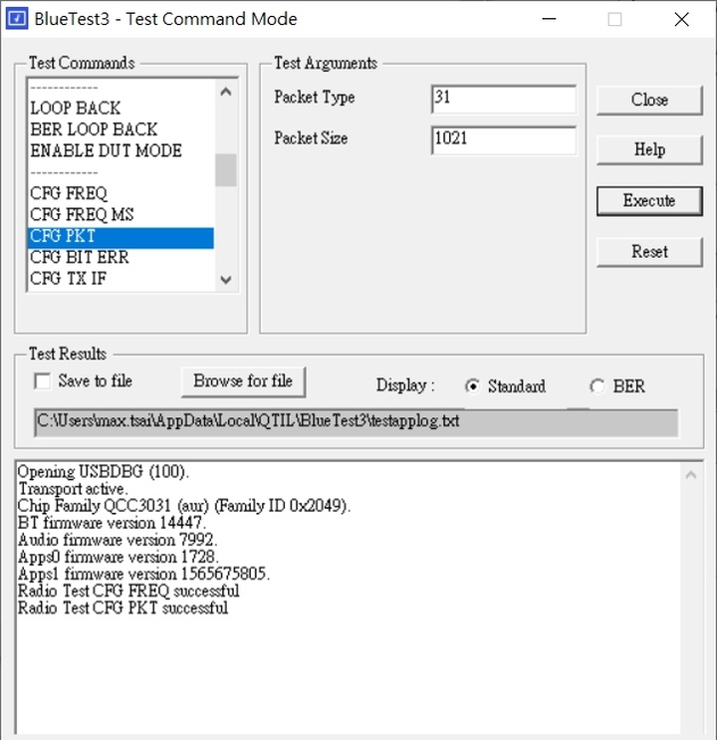Viewport: 717px width, 740px height.
Task: Enable the Save to file checkbox
Action: click(x=43, y=380)
